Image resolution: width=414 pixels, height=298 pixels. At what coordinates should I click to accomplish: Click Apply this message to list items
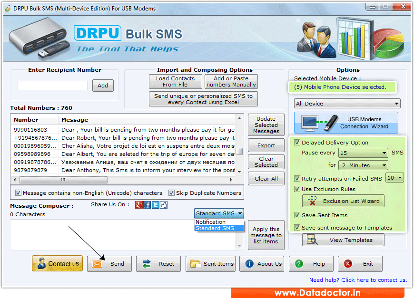(x=266, y=235)
